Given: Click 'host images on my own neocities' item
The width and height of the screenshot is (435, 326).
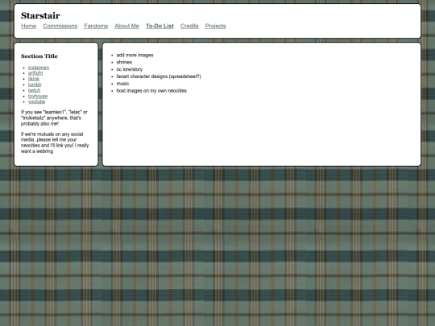Looking at the screenshot, I should [x=151, y=91].
